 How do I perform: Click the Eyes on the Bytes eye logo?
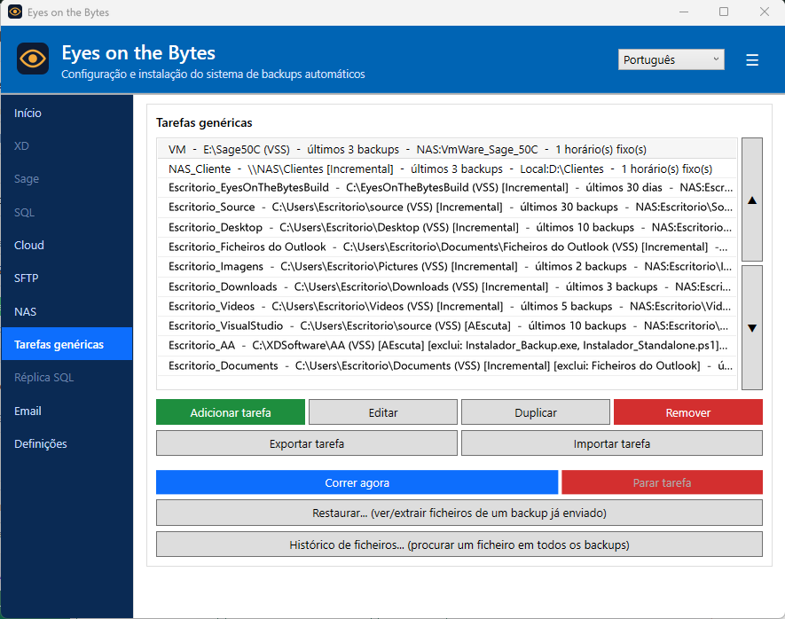(33, 59)
